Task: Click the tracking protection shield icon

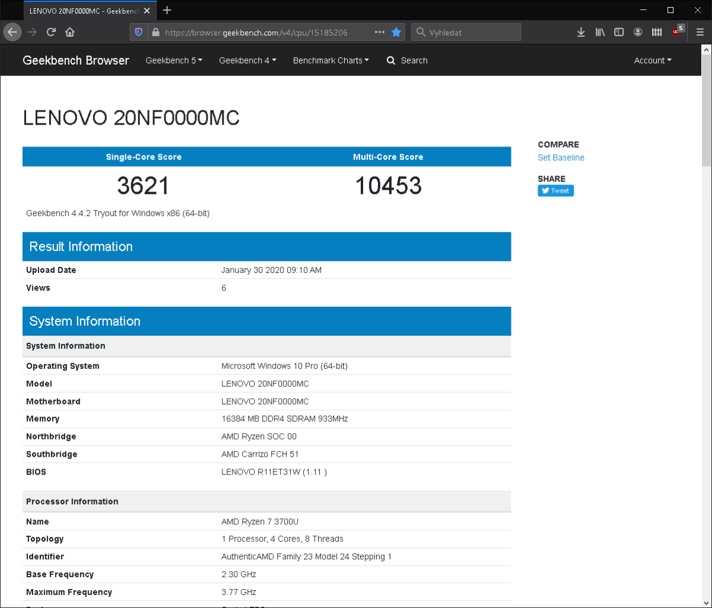Action: tap(139, 32)
